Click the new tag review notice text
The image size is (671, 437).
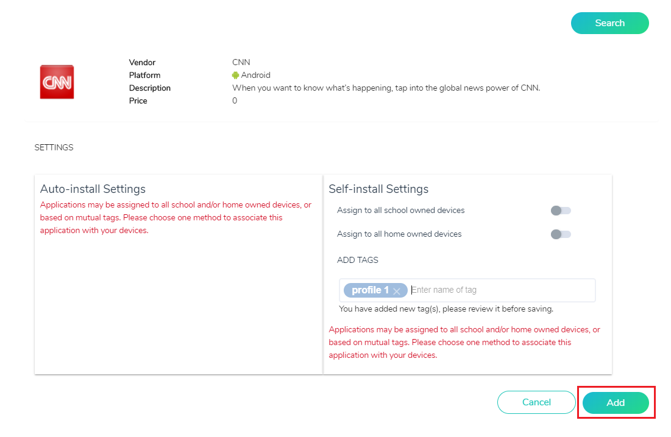pos(446,309)
